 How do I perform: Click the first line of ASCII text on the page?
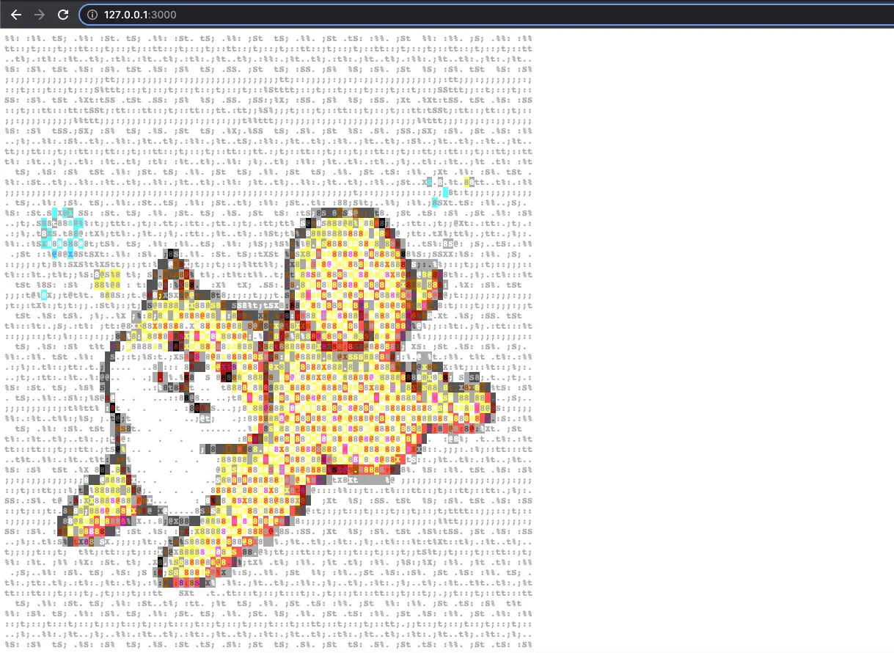[268, 38]
